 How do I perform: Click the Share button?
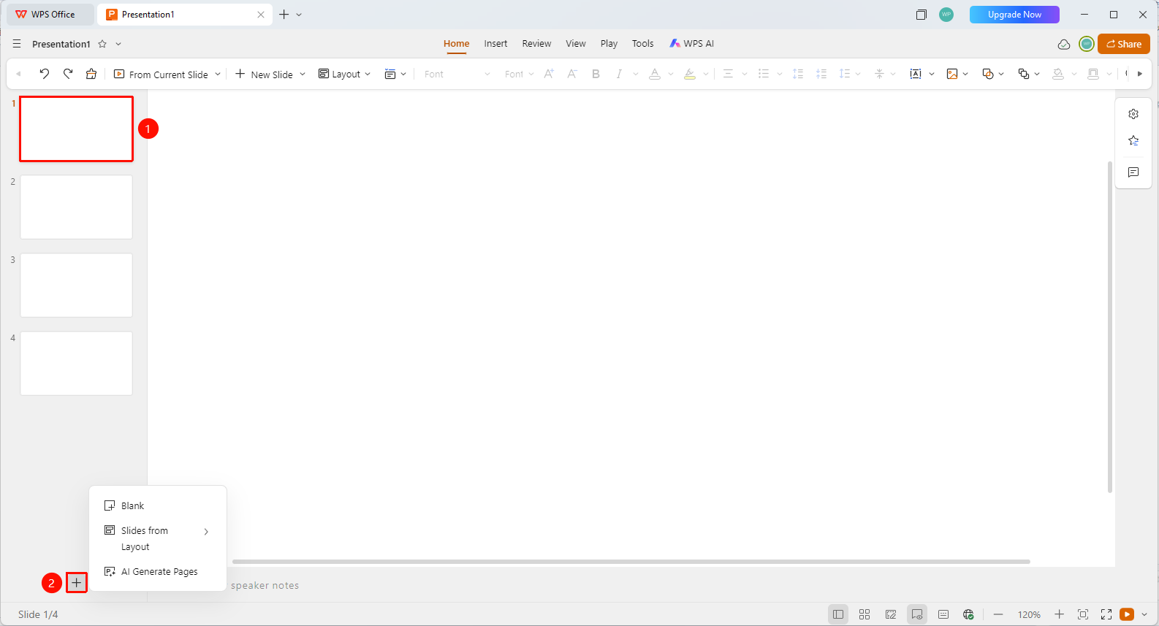pyautogui.click(x=1124, y=44)
